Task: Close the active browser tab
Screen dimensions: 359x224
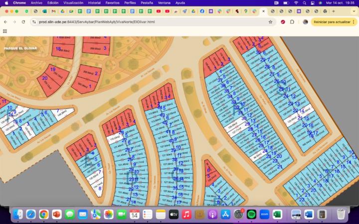Action: point(264,11)
